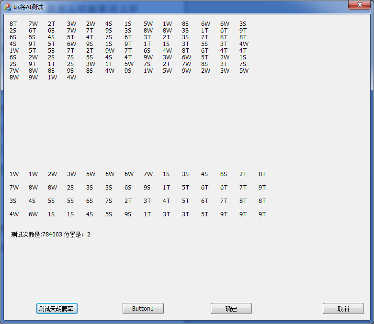Click the 测试天胡概率 button
The image size is (374, 324).
point(57,309)
